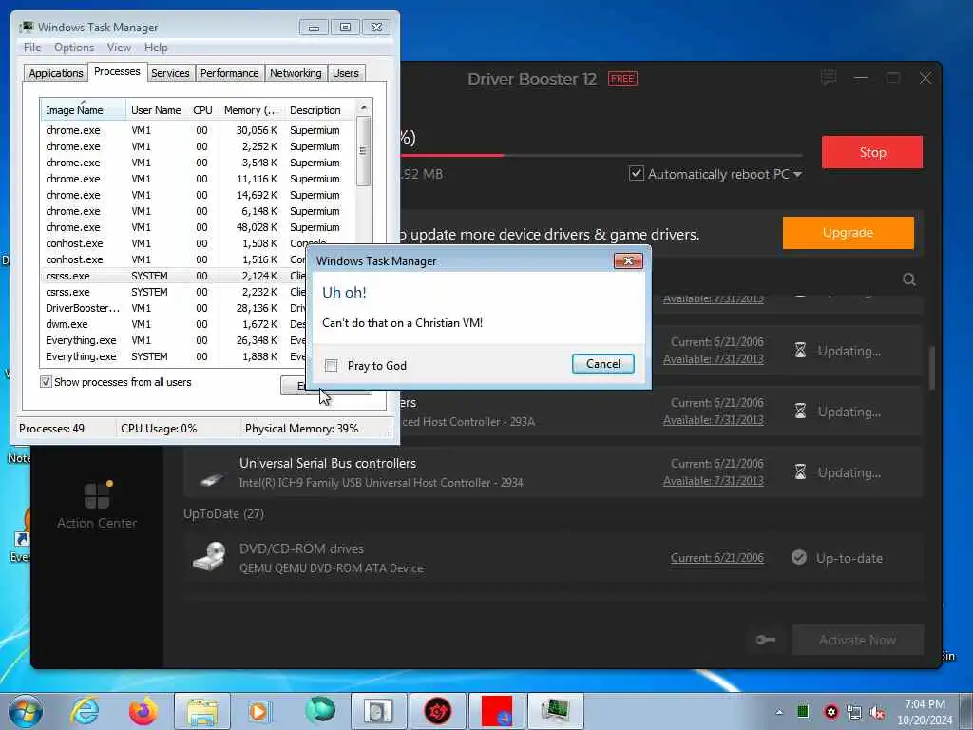This screenshot has width=973, height=730.
Task: Open the network tray icon
Action: [x=854, y=712]
